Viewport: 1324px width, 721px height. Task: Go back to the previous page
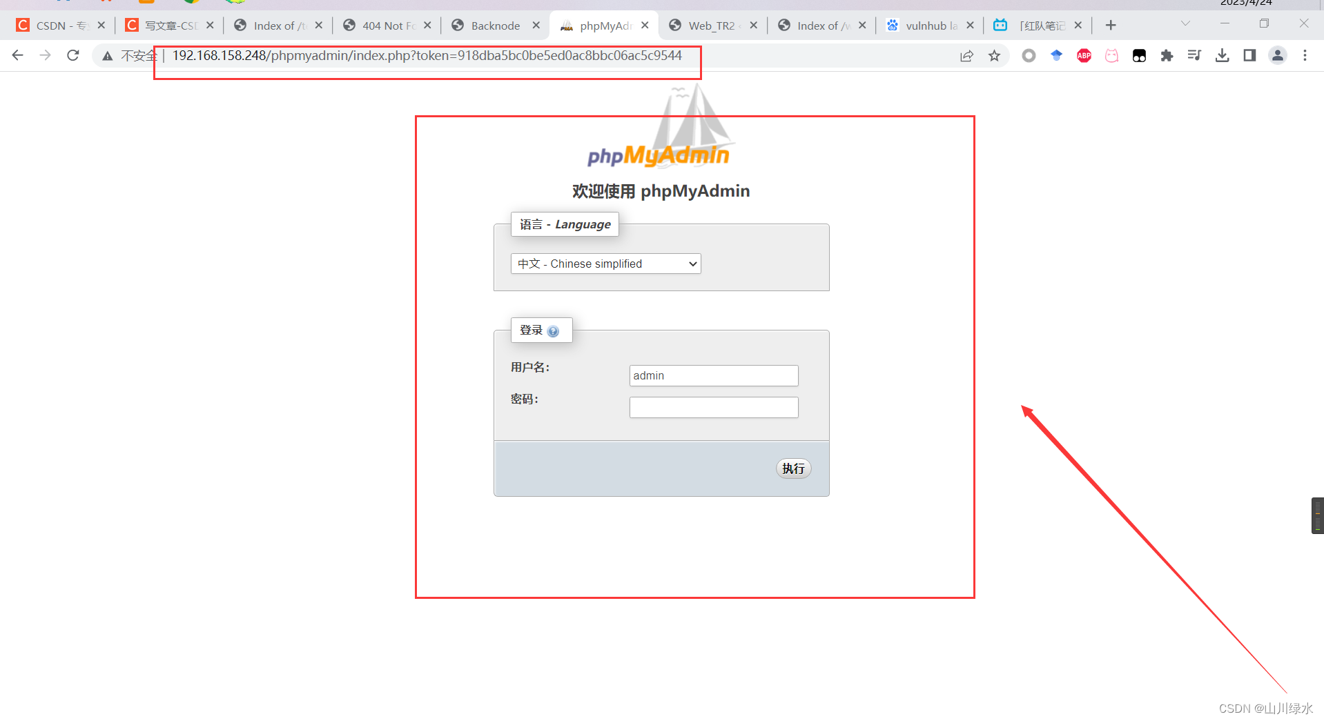pos(18,55)
